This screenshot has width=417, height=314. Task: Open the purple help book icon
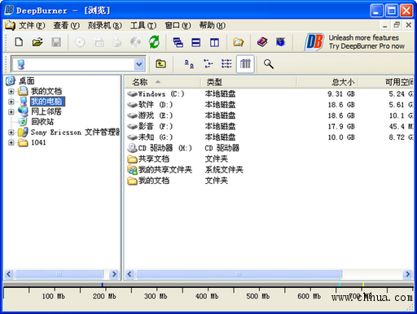point(262,42)
